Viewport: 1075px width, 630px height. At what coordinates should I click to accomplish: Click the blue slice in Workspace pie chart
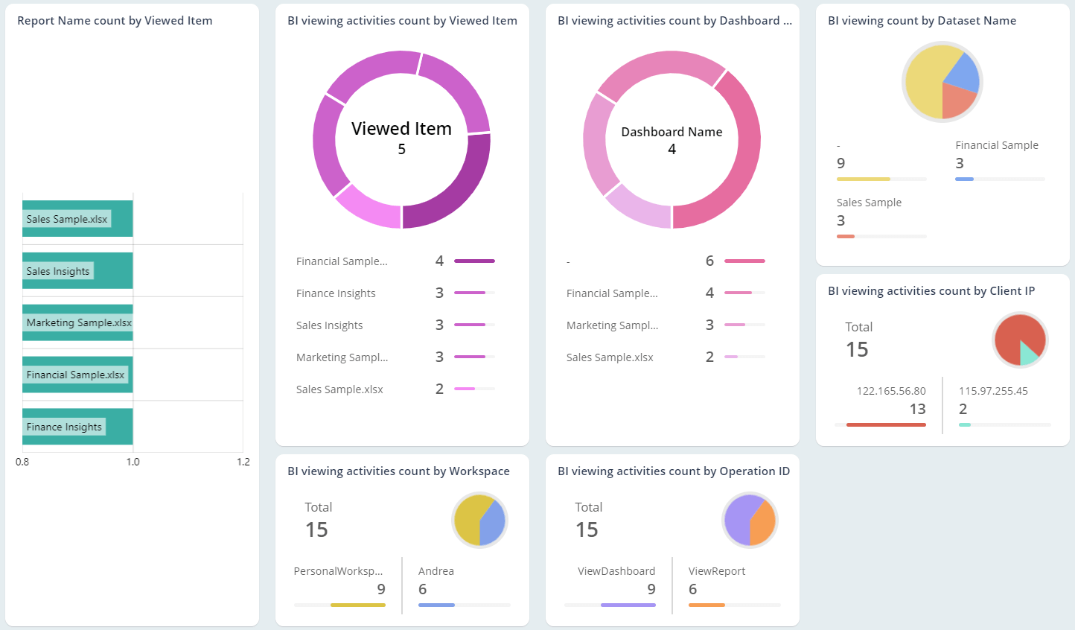click(493, 521)
